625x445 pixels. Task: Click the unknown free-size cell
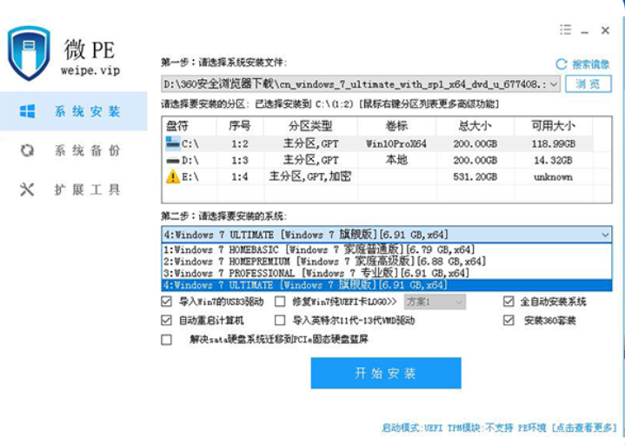pyautogui.click(x=553, y=177)
